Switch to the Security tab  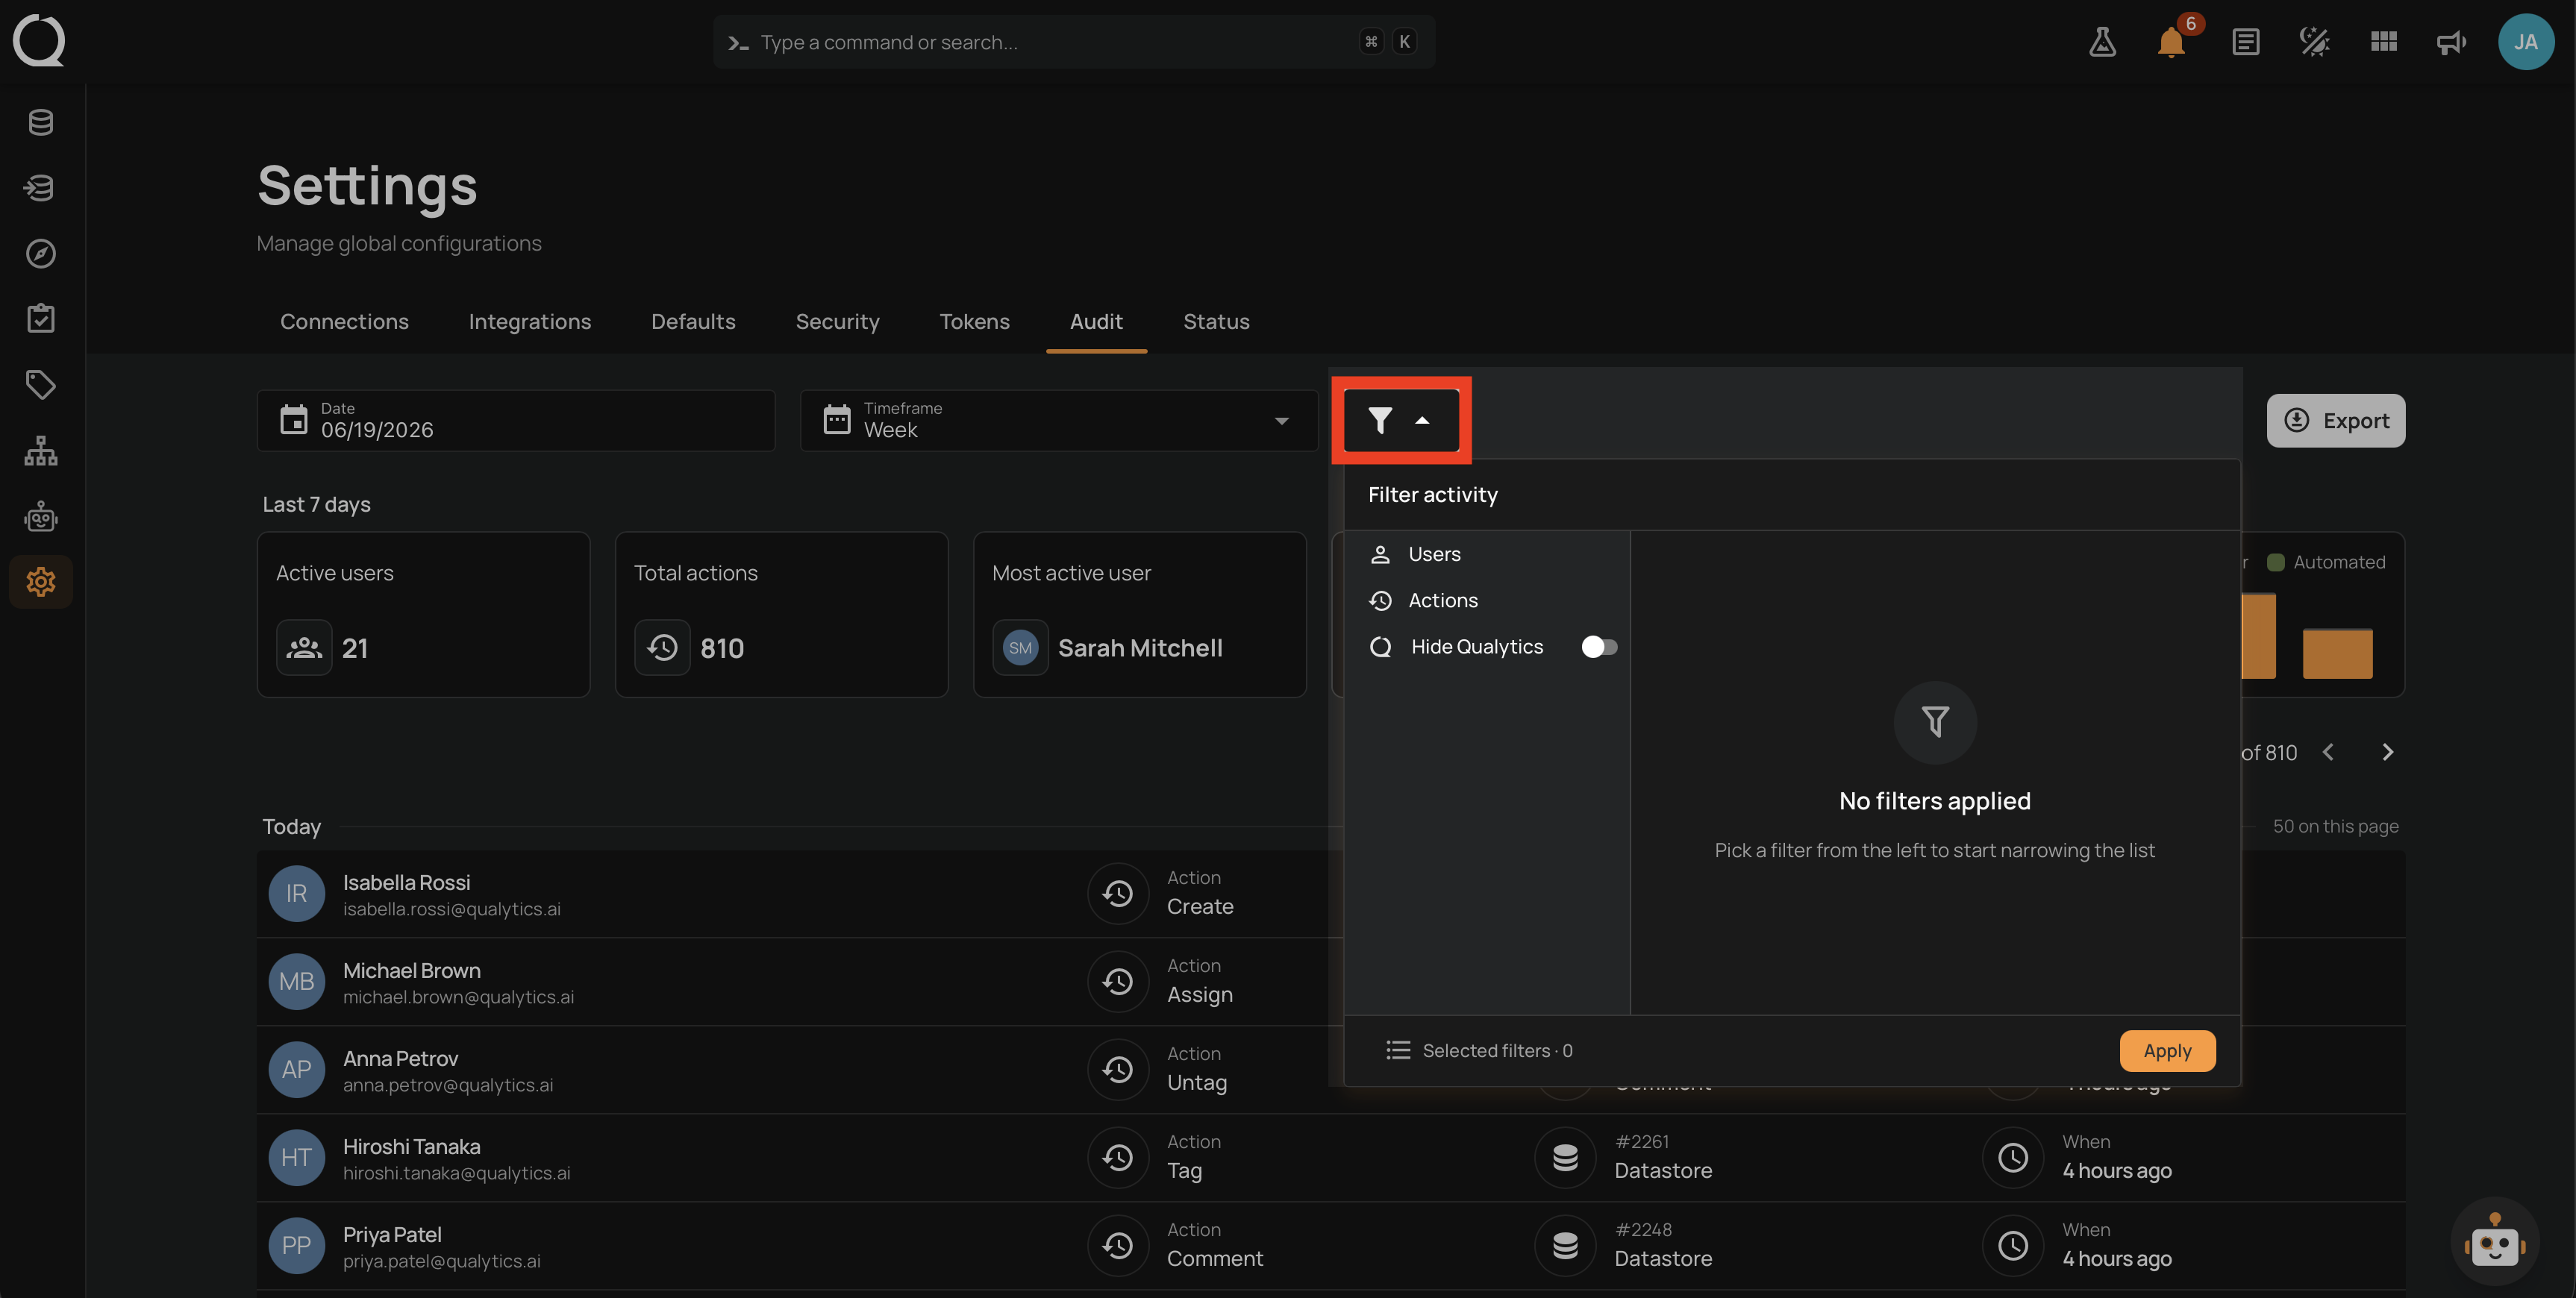pyautogui.click(x=837, y=322)
